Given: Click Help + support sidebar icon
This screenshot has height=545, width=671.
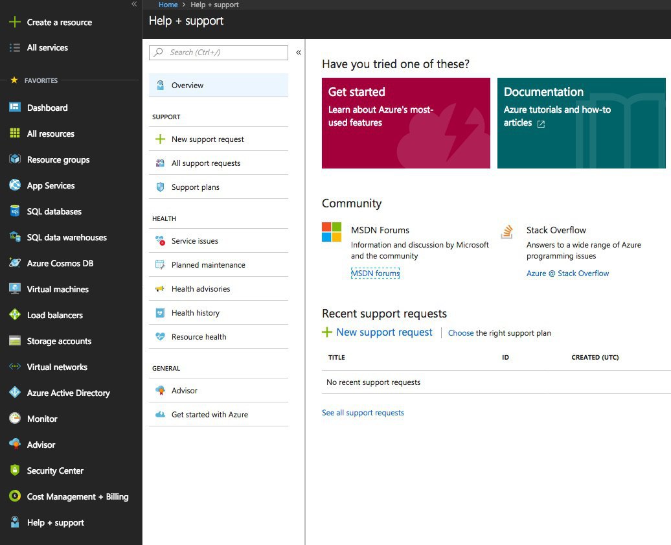Looking at the screenshot, I should tap(14, 522).
